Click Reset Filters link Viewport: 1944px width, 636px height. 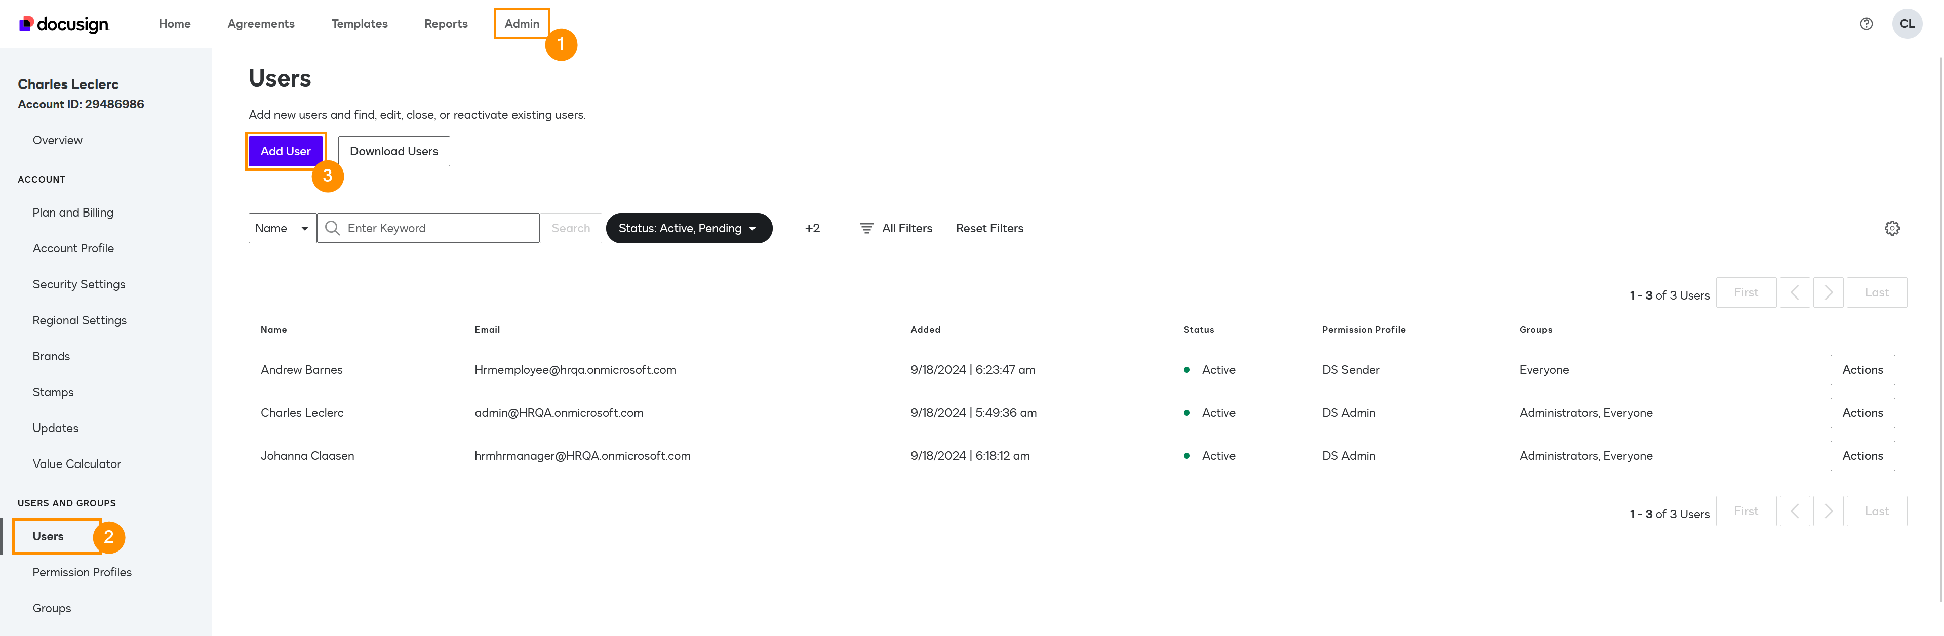click(x=988, y=228)
